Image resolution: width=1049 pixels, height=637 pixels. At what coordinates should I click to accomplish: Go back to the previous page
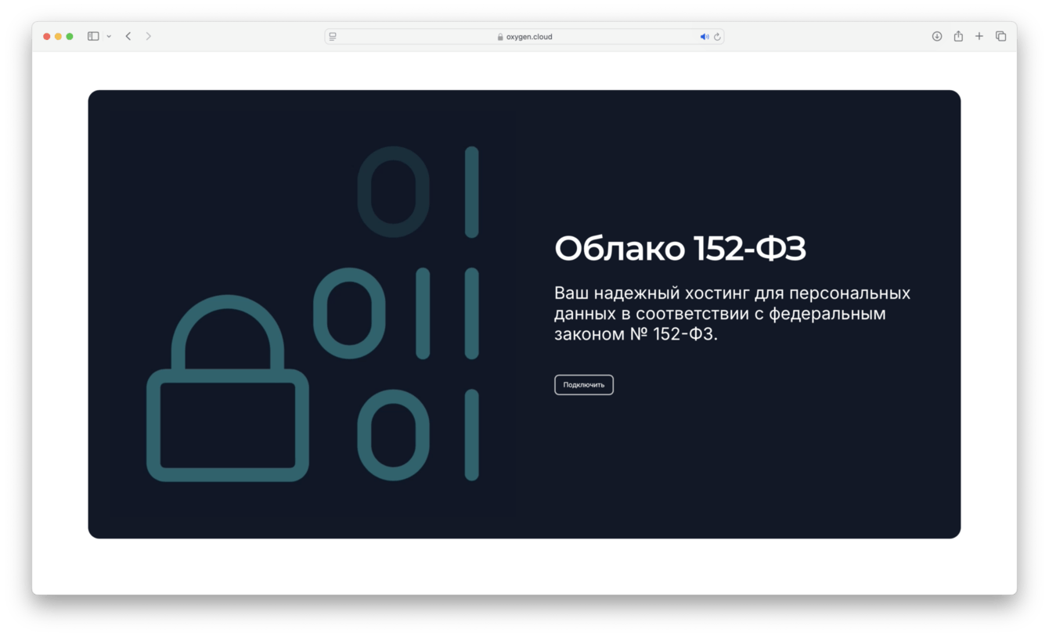(128, 36)
